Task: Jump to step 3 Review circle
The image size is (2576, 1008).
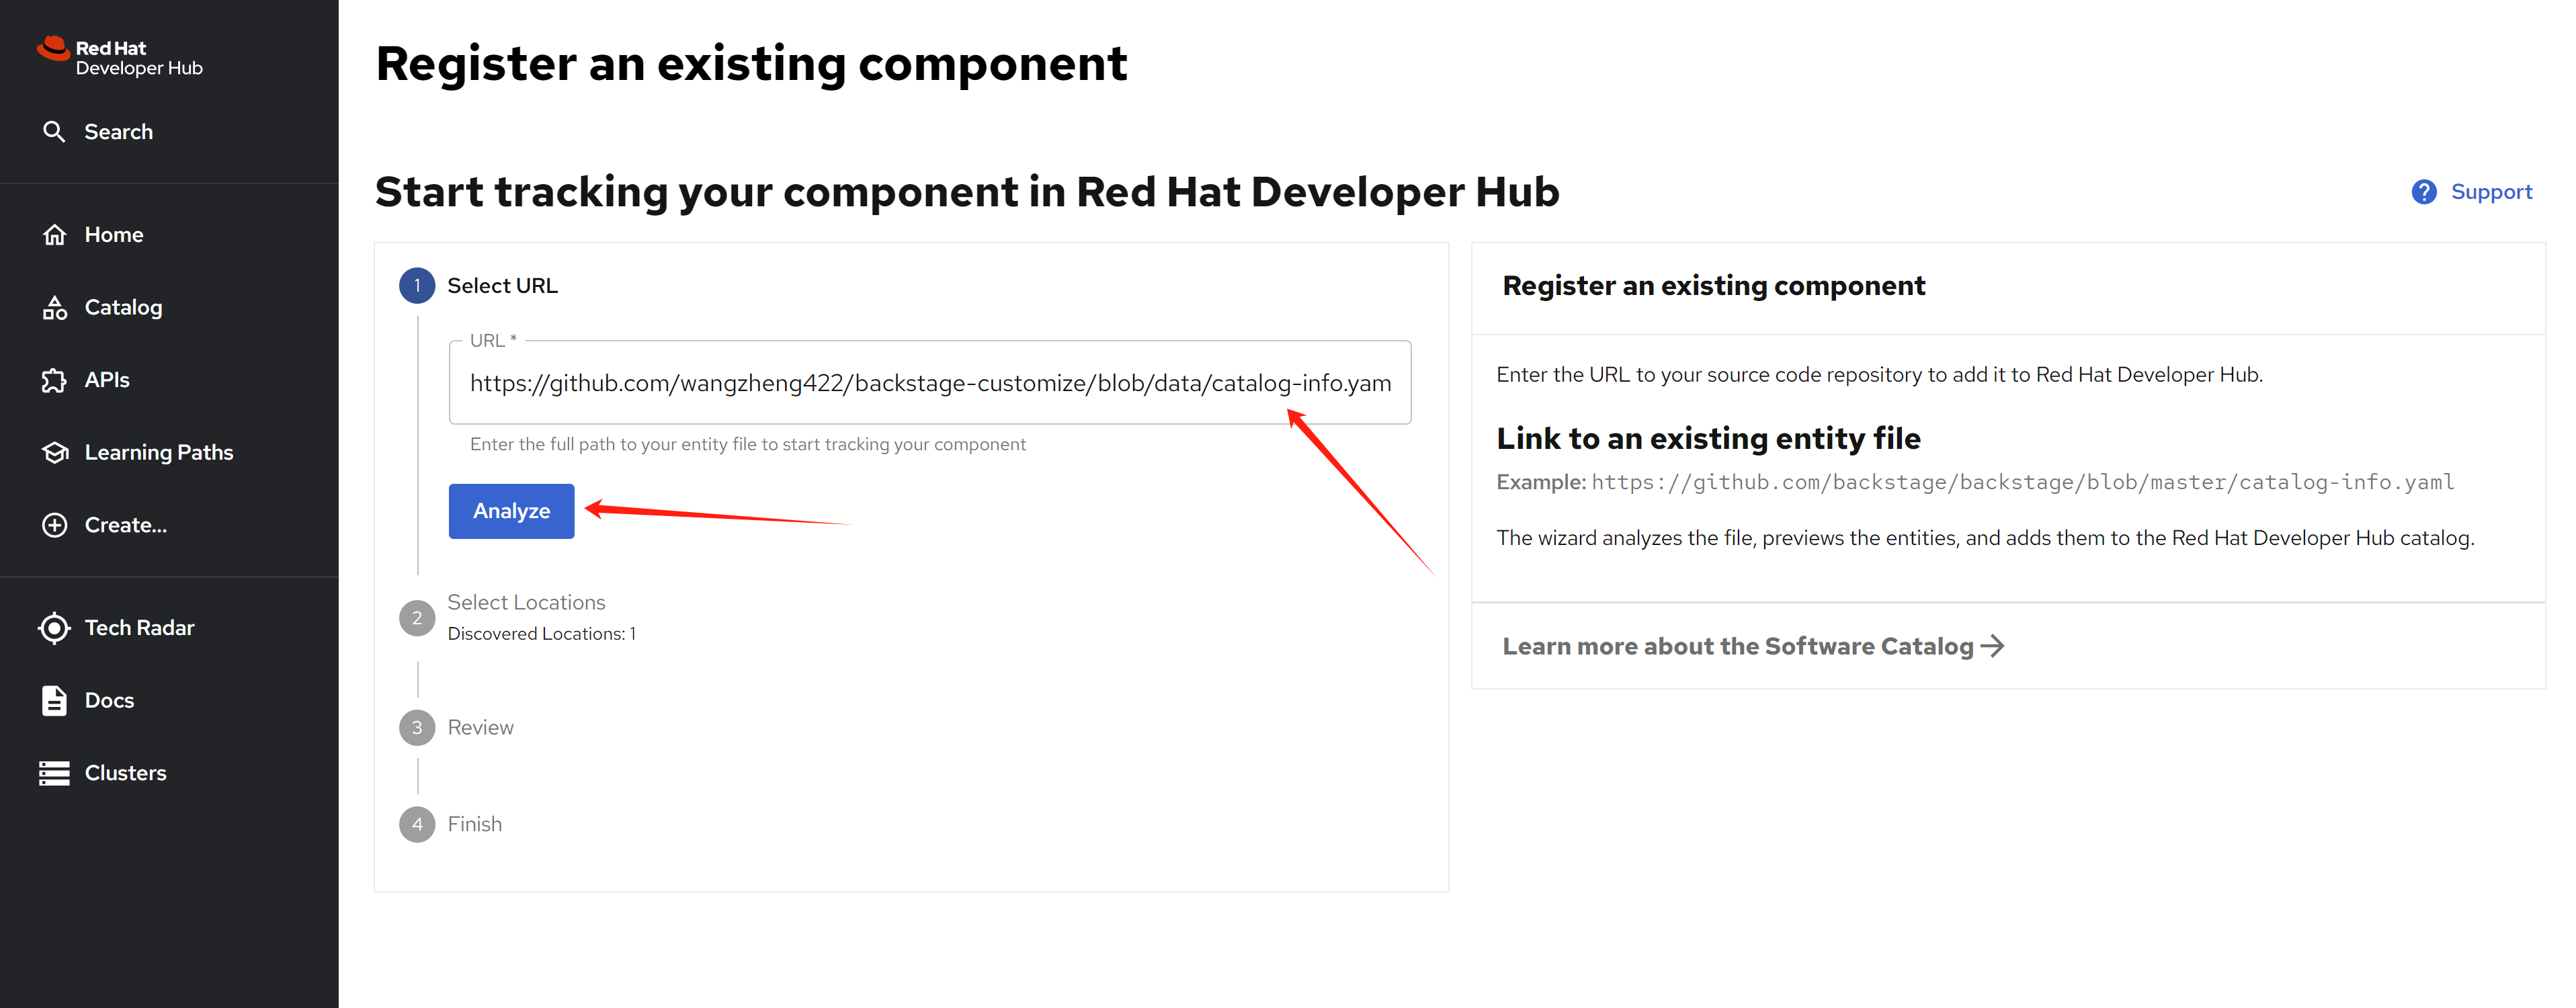Action: (x=417, y=727)
